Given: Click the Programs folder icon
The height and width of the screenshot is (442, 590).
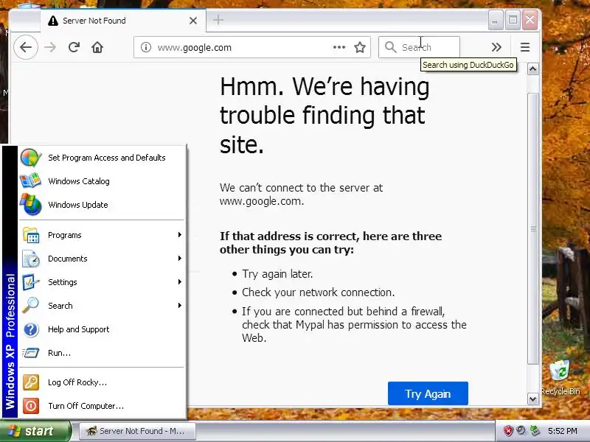Looking at the screenshot, I should click(x=31, y=235).
